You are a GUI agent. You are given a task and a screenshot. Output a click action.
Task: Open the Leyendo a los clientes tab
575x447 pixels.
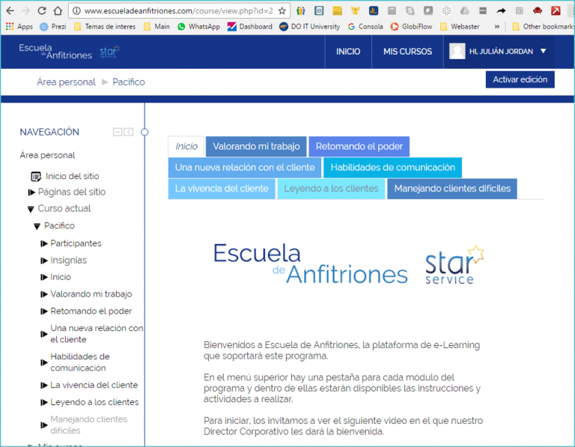pos(331,189)
